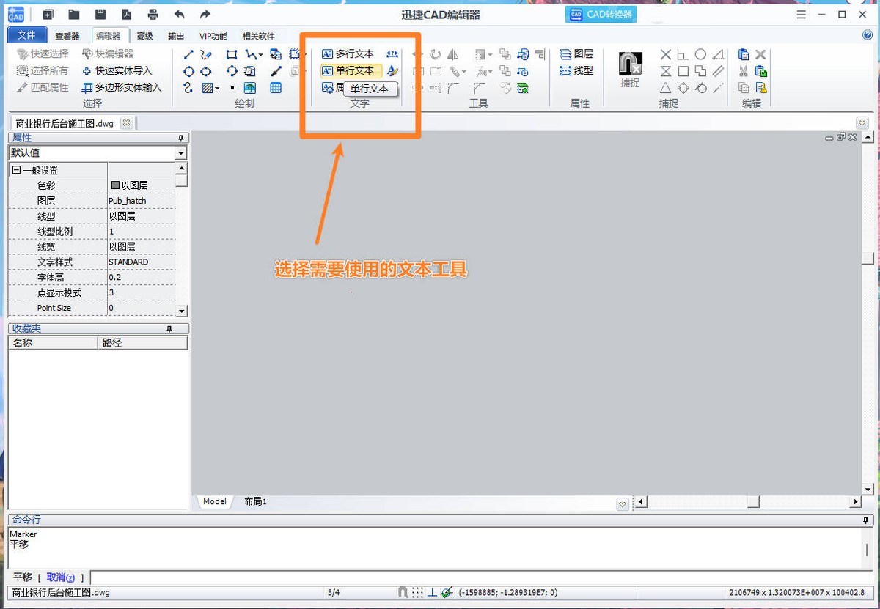This screenshot has width=880, height=609.
Task: Collapse the 一般设置 settings group
Action: tap(16, 169)
